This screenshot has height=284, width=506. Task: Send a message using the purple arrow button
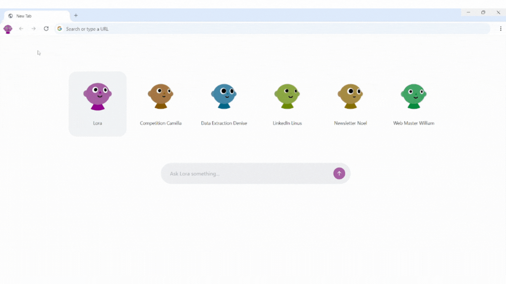(x=339, y=173)
